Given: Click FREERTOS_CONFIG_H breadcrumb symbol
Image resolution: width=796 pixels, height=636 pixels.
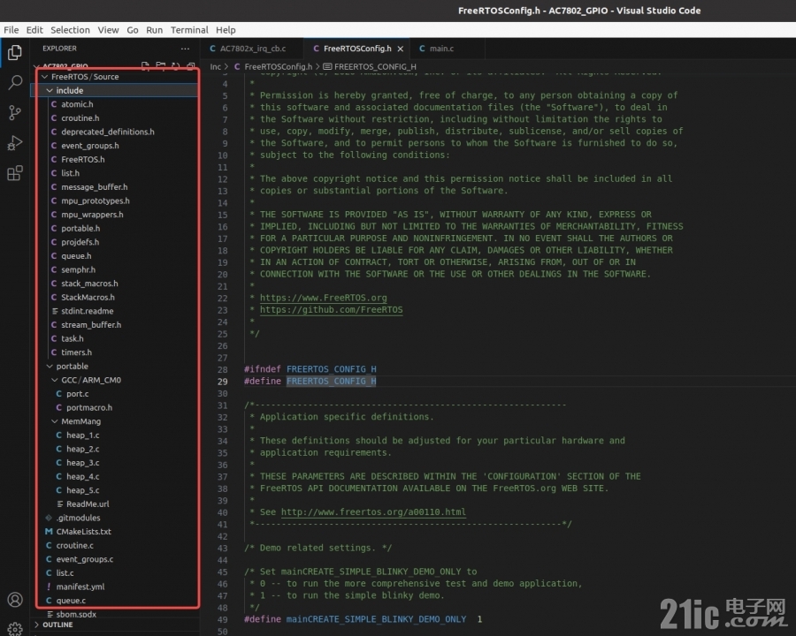Looking at the screenshot, I should pos(375,66).
